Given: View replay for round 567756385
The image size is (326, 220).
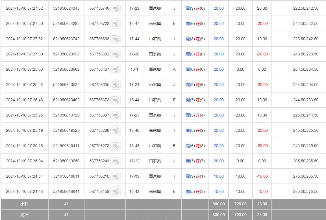Looking at the screenshot, I should [x=115, y=85].
